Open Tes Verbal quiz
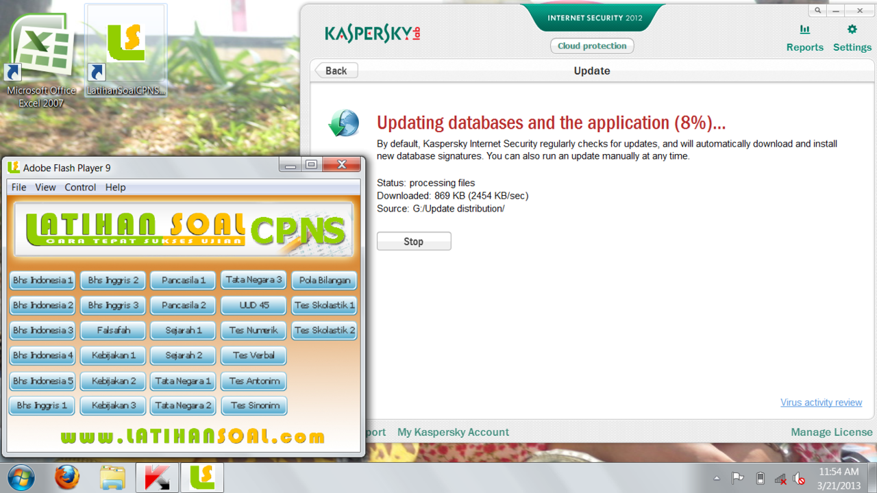The image size is (877, 493). pyautogui.click(x=254, y=355)
